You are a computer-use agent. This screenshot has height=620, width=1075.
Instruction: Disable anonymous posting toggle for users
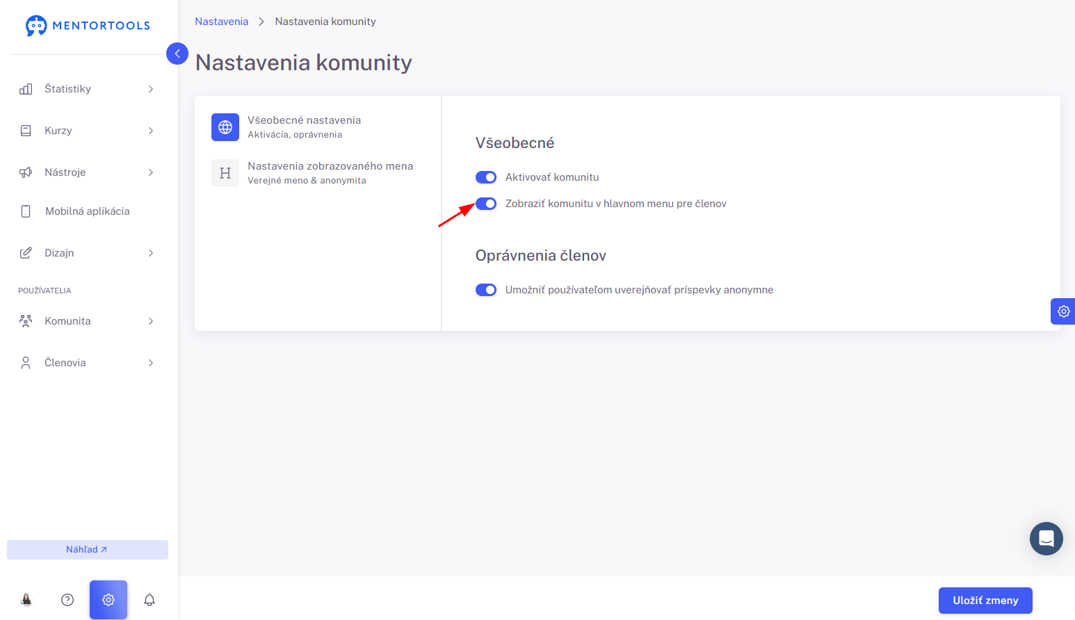click(486, 290)
